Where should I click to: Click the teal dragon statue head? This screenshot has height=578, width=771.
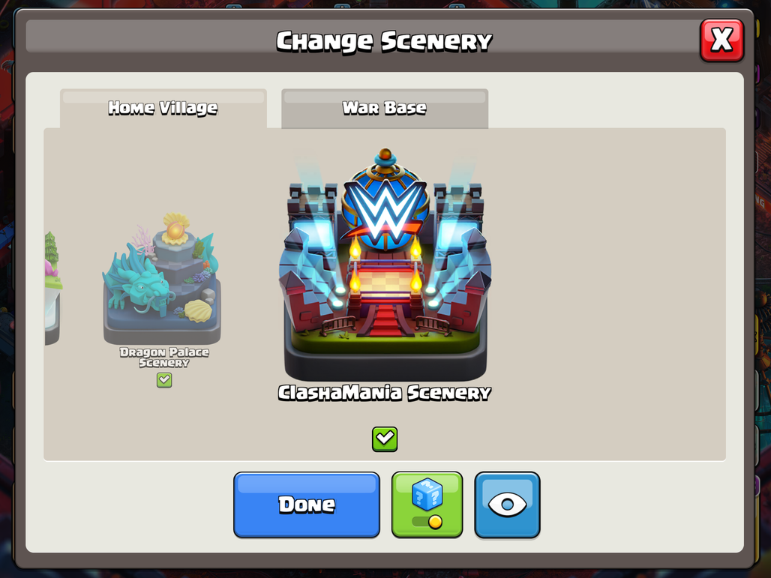coord(142,289)
